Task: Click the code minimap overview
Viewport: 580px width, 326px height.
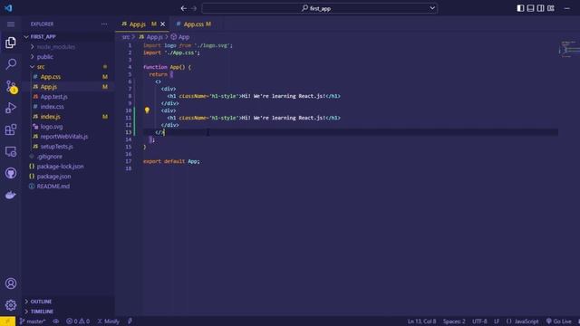Action: coord(569,49)
